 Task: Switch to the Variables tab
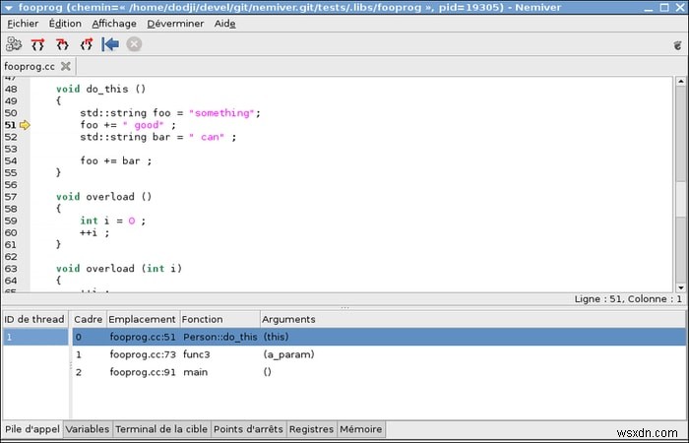(x=88, y=429)
